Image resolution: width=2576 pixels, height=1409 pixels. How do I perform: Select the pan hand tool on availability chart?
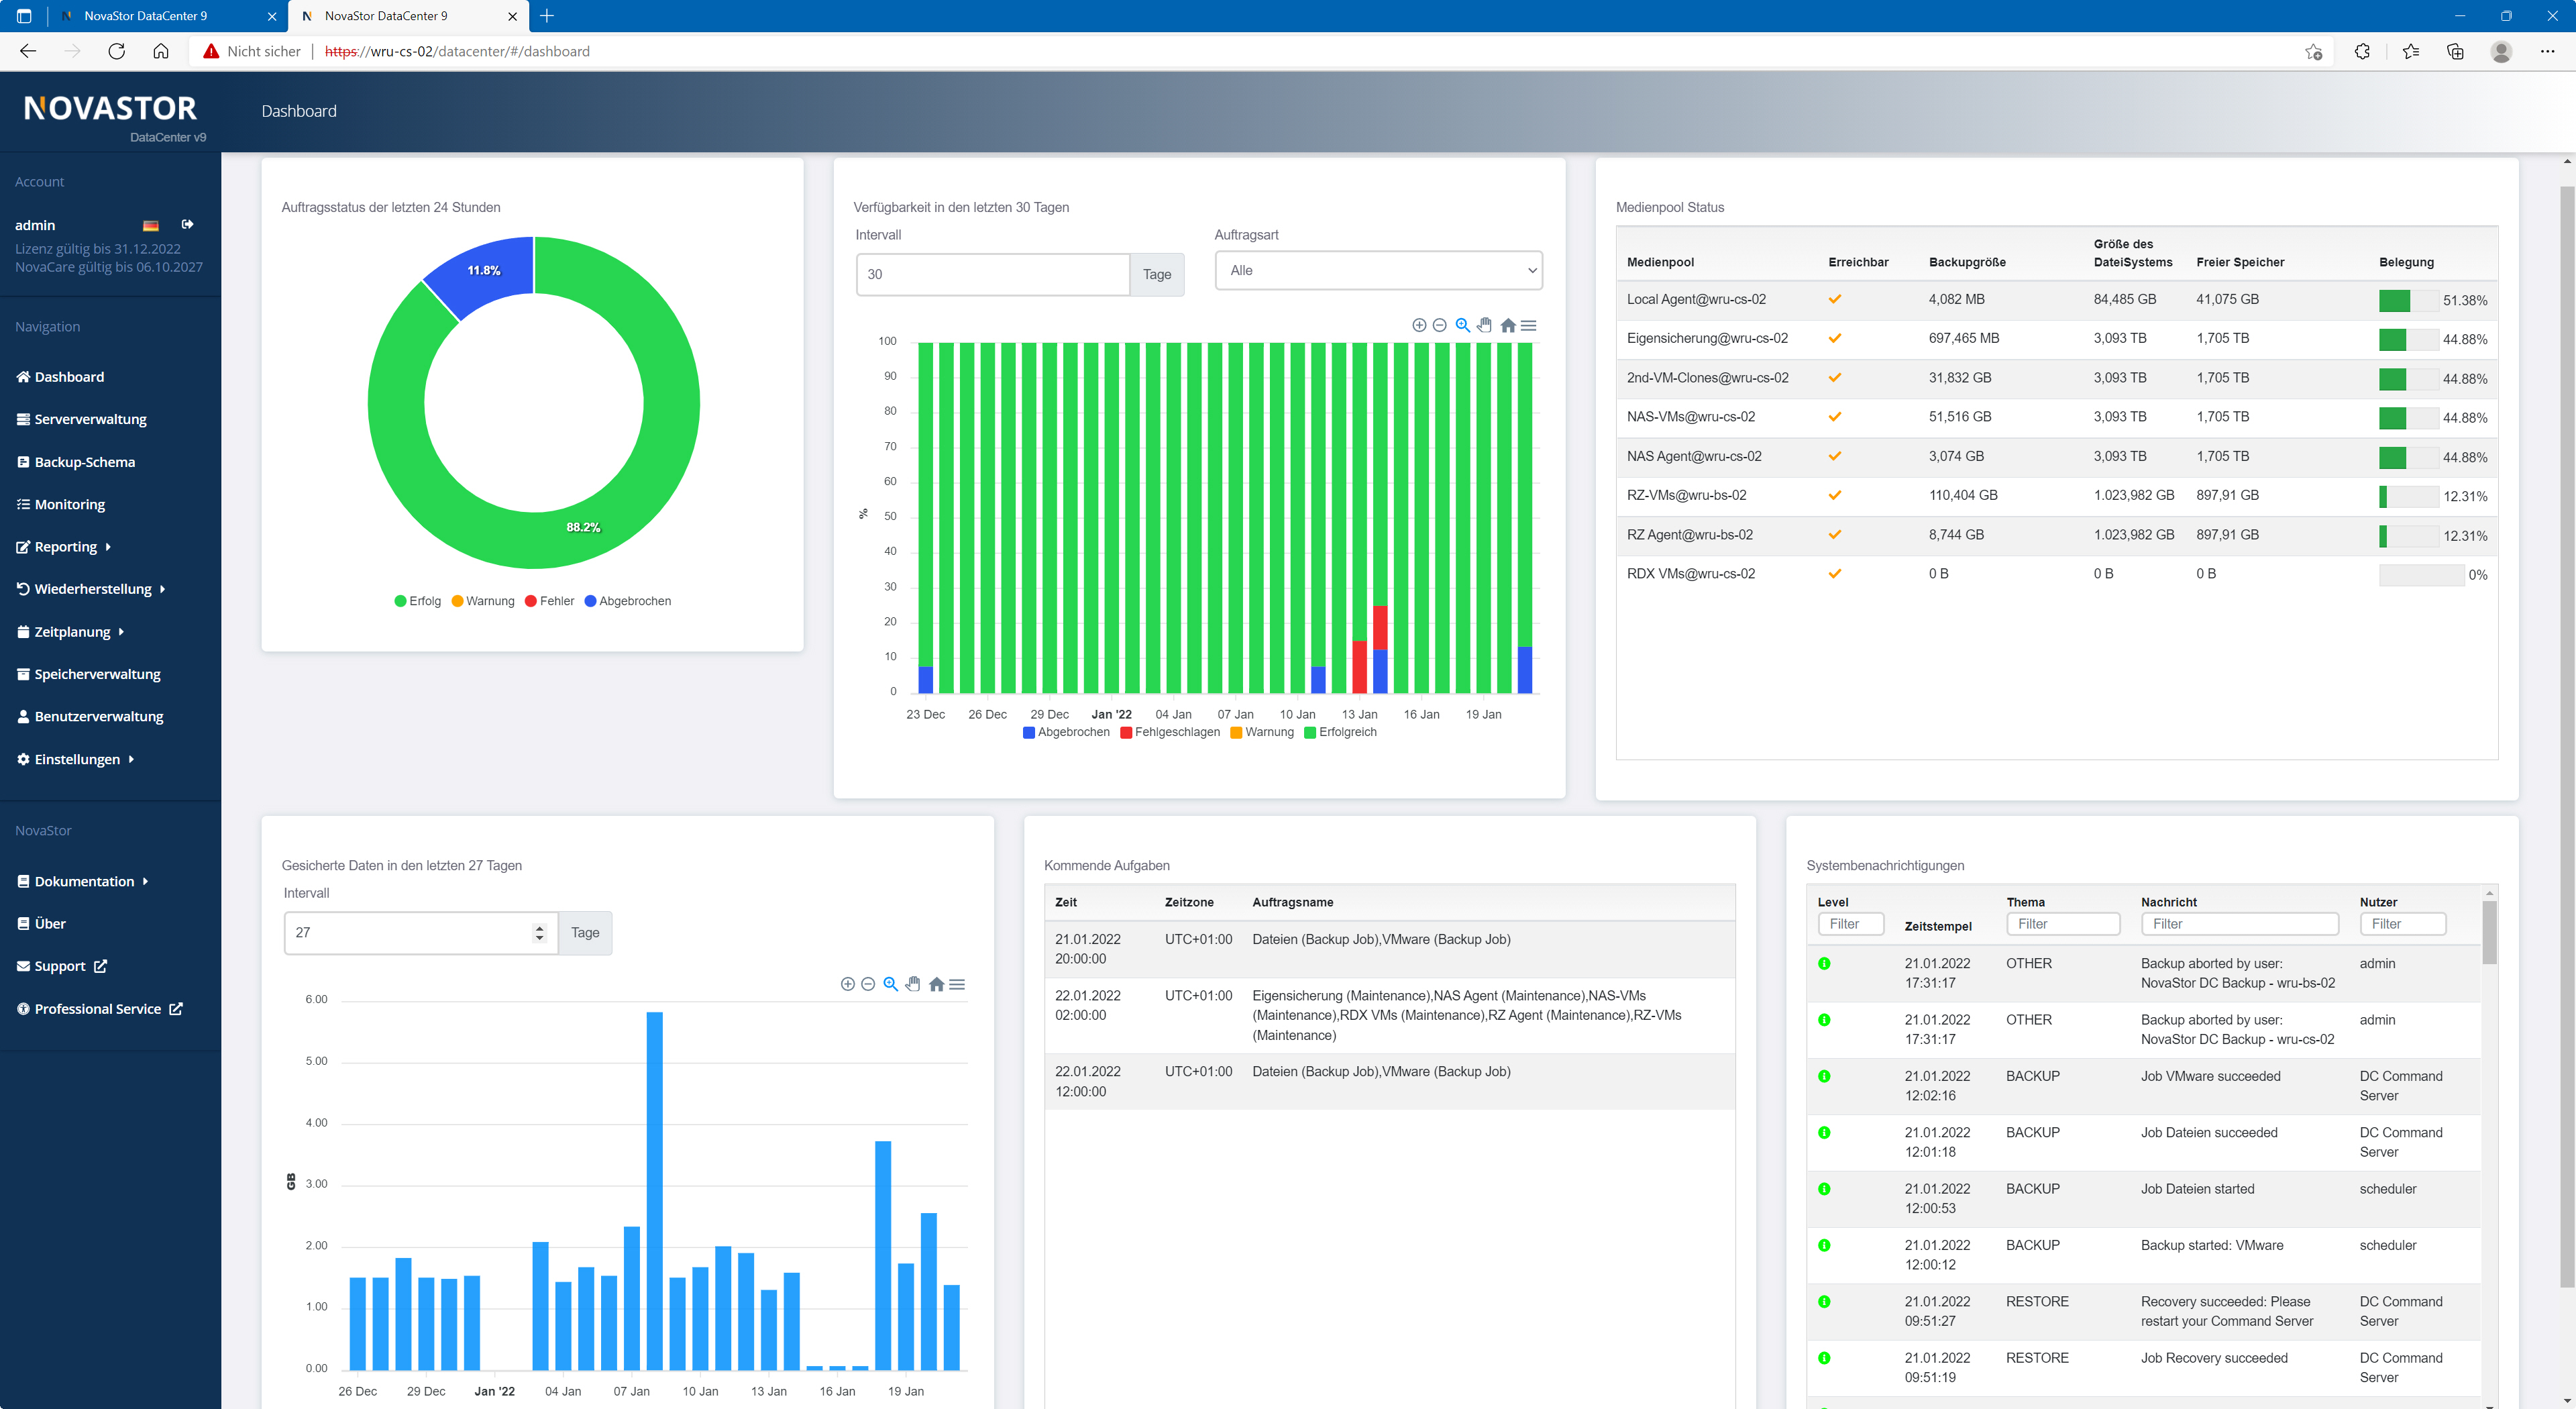coord(1485,325)
